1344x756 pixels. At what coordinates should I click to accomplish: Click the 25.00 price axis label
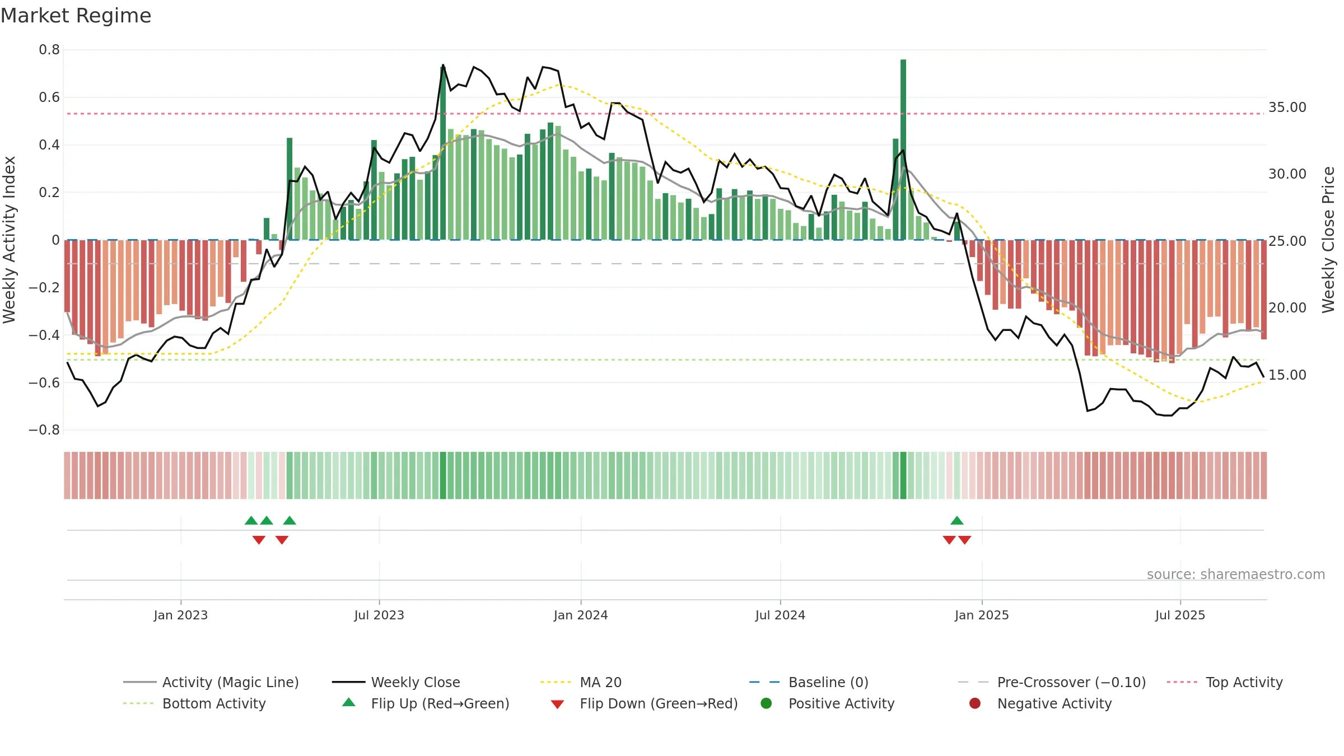(x=1287, y=241)
